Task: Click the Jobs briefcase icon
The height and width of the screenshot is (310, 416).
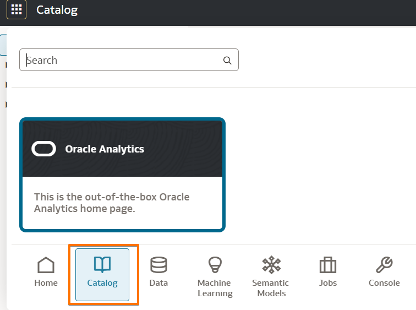Action: click(x=328, y=265)
